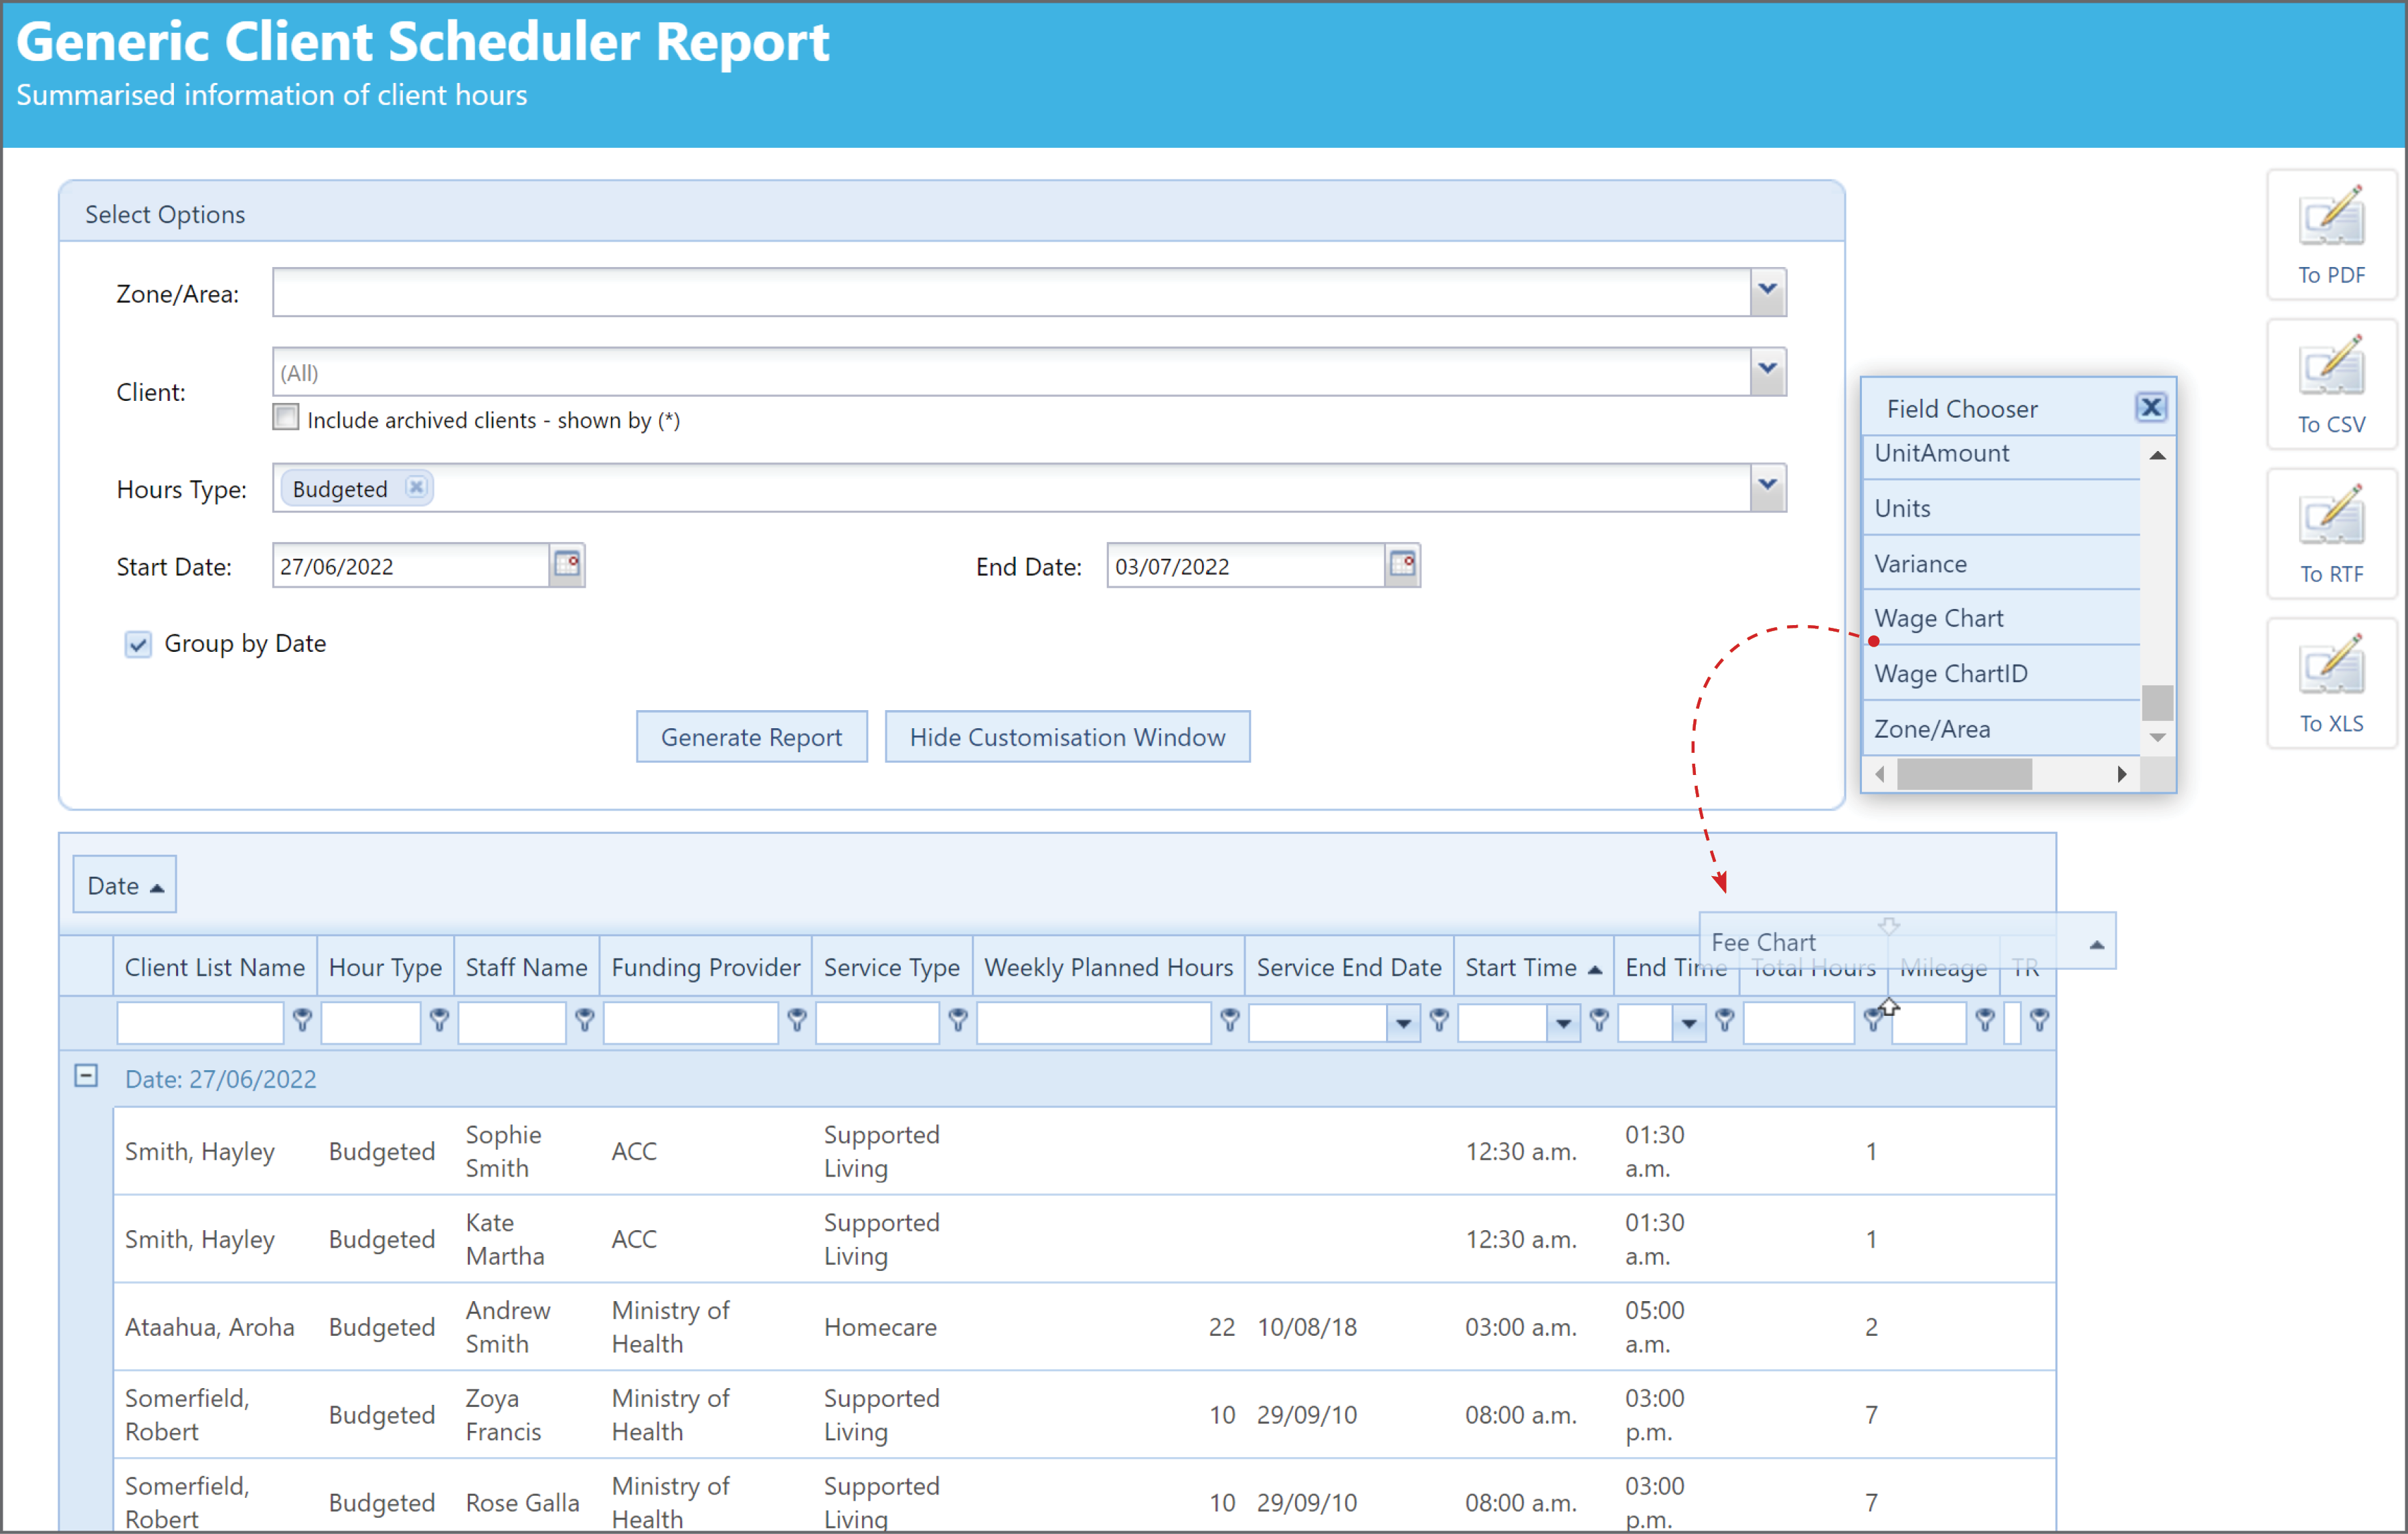Screen dimensions: 2408x1534
Task: Click Client List Name filter textbox
Action: point(200,1022)
